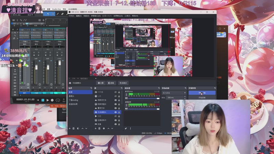Click the 00001.01.01.00 time display in Studio One
The image size is (274, 154).
coord(25,100)
